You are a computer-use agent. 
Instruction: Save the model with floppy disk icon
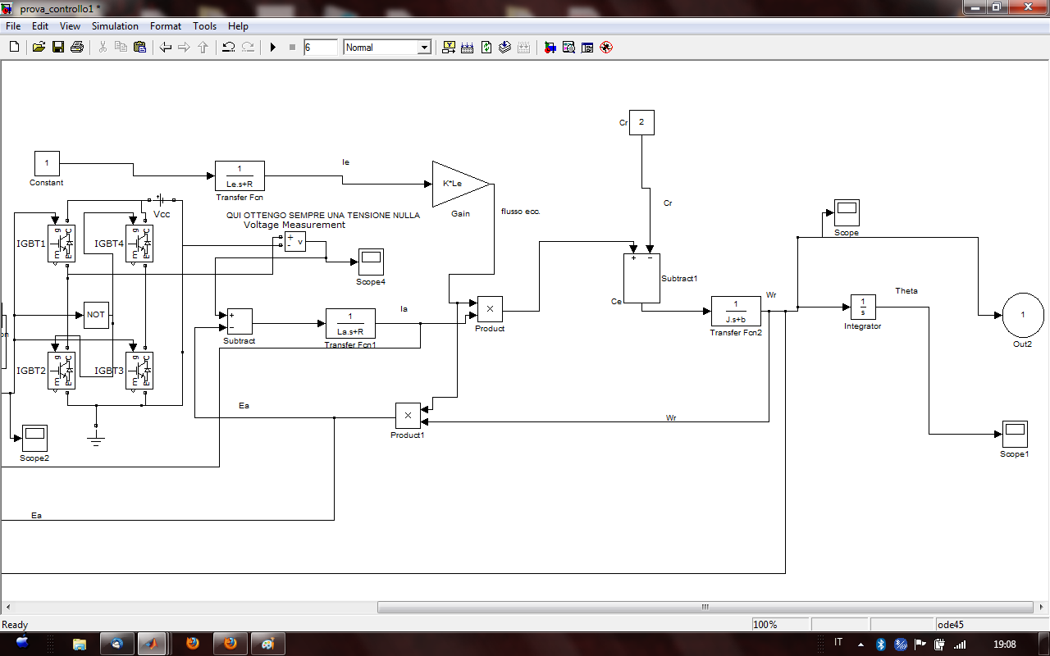(x=58, y=48)
